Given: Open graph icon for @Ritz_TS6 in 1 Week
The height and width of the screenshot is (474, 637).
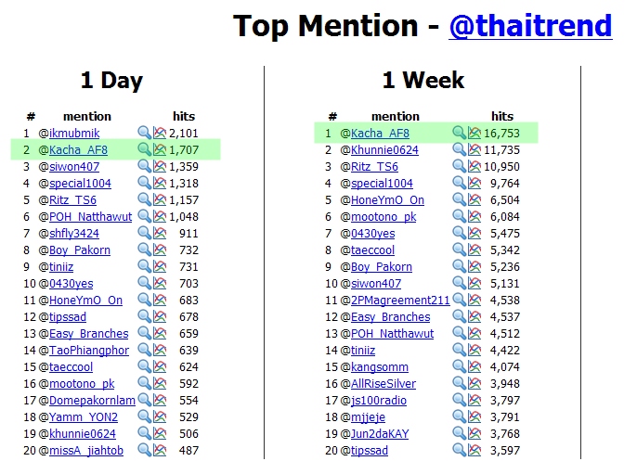Looking at the screenshot, I should click(x=474, y=166).
